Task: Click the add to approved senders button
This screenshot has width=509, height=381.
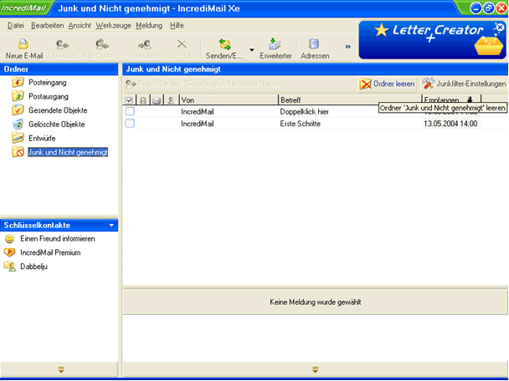Action: click(203, 84)
